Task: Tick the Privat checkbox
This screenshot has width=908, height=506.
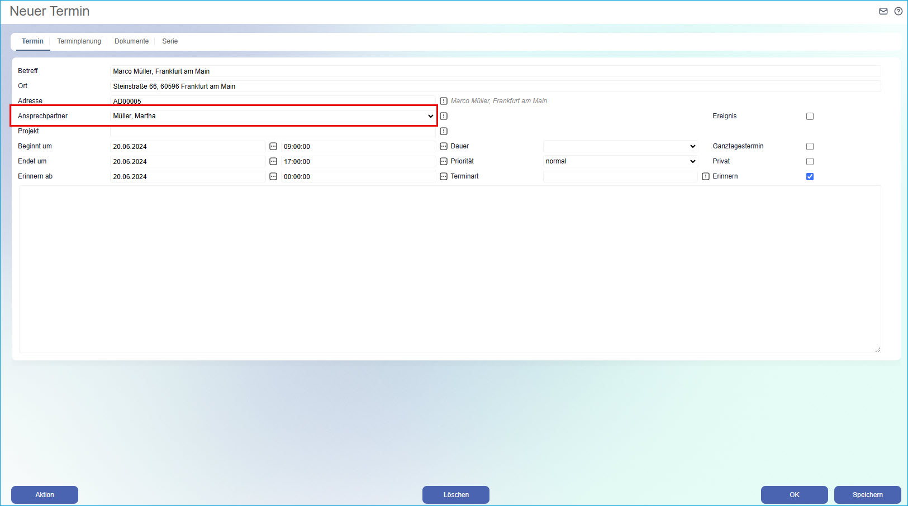Action: [x=810, y=161]
